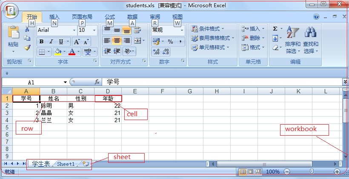349x179 pixels.
Task: Toggle Italic formatting
Action: 51,42
